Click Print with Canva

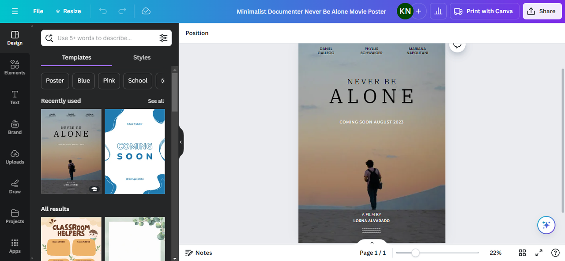[x=484, y=11]
